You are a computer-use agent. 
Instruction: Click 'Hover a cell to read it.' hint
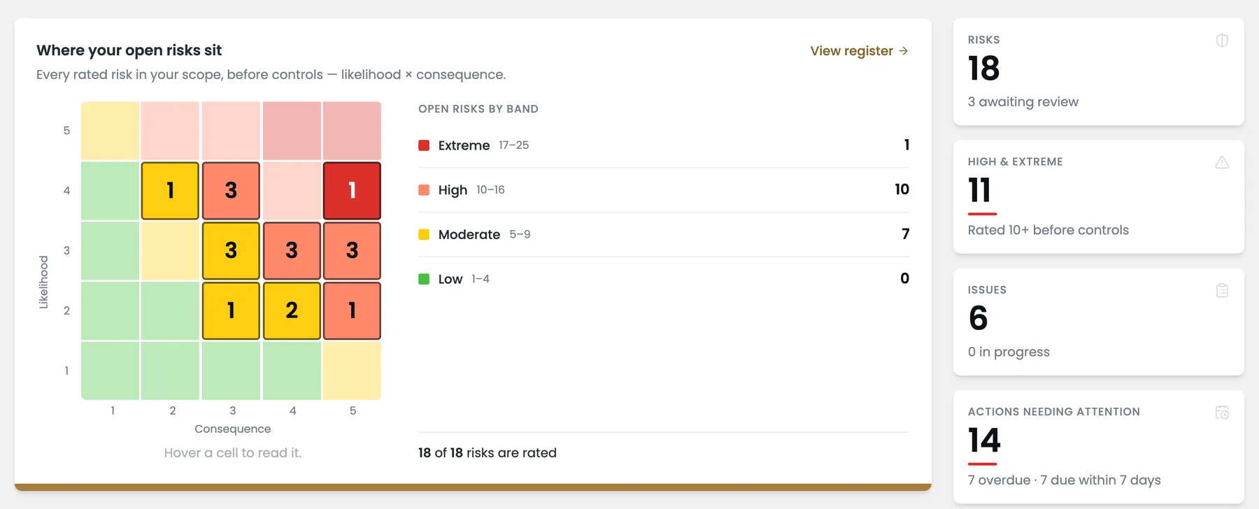pyautogui.click(x=233, y=453)
